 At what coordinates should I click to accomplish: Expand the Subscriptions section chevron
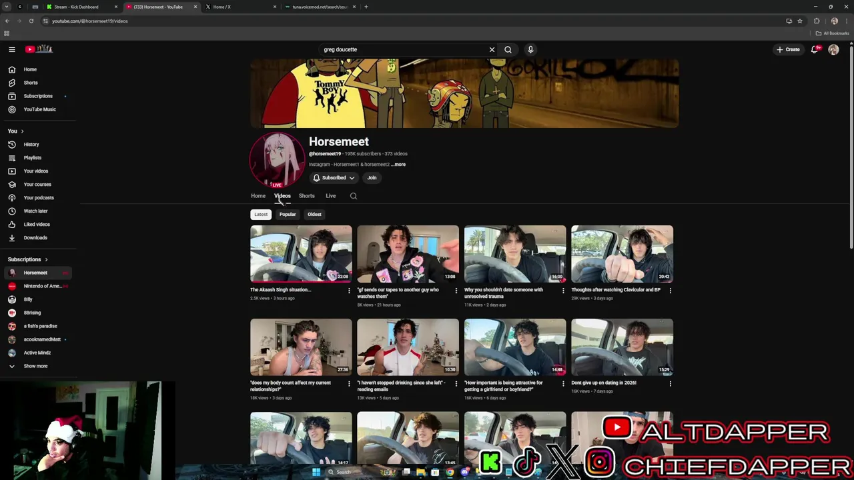(46, 259)
